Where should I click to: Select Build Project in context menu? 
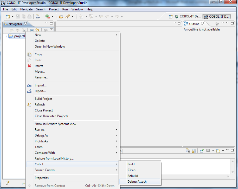pos(73,99)
